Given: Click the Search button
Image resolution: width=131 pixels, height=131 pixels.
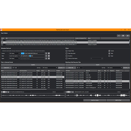Looking at the screenshot, I should (x=98, y=65).
